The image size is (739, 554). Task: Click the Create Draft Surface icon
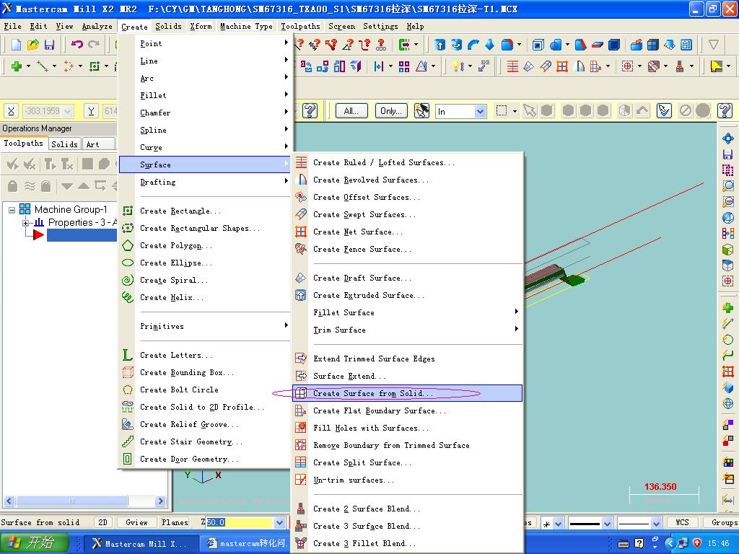tap(301, 278)
